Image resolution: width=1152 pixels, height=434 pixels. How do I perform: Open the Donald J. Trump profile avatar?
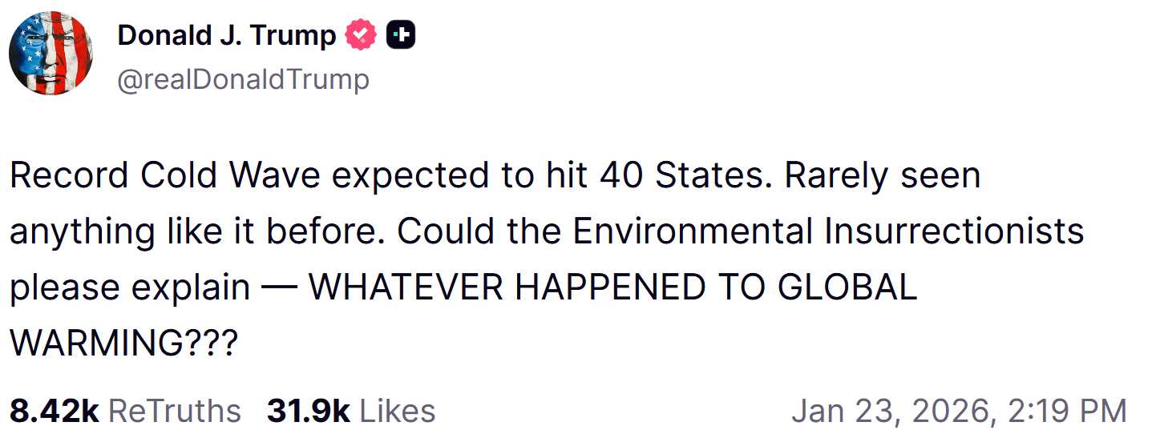(x=51, y=54)
